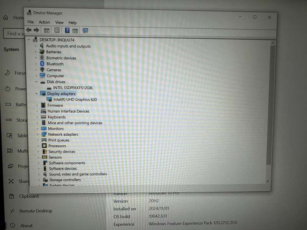The height and width of the screenshot is (230, 307).
Task: Open Remote Desktop in the Settings sidebar
Action: click(x=36, y=210)
